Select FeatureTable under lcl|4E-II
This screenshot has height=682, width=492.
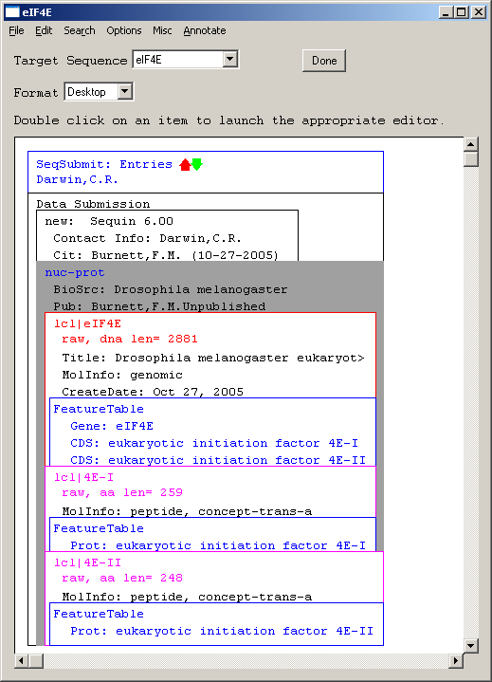[99, 614]
